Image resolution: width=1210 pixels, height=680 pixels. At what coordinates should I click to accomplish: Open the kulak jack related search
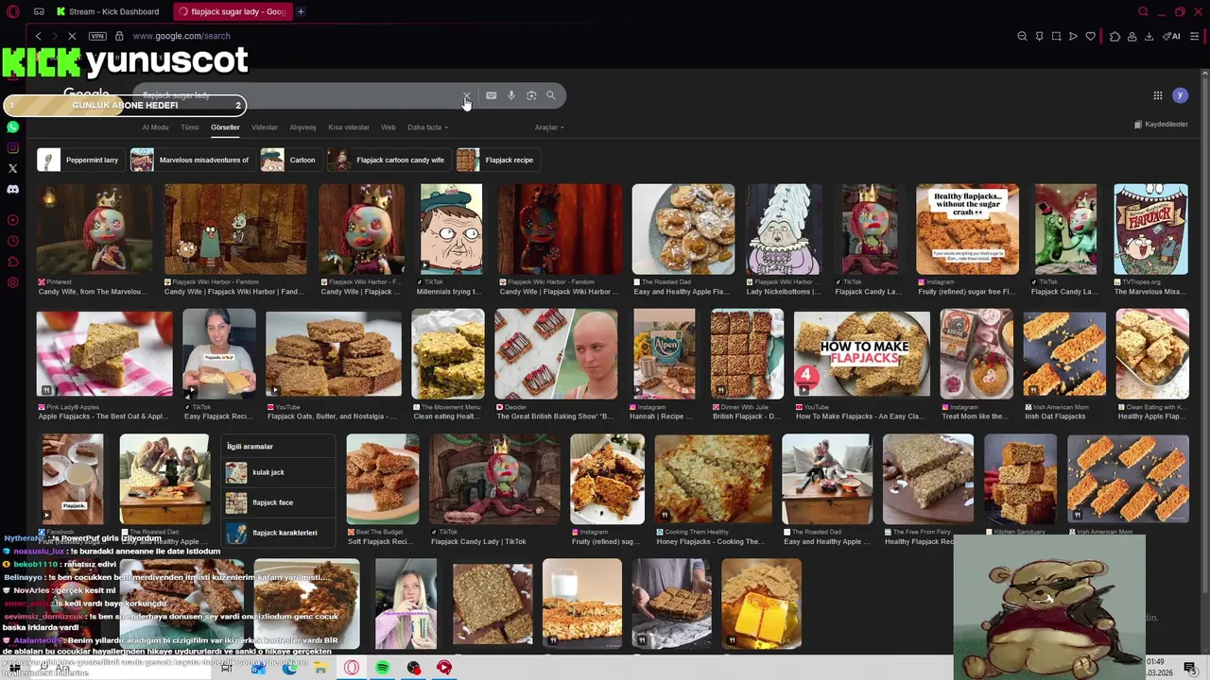[280, 472]
